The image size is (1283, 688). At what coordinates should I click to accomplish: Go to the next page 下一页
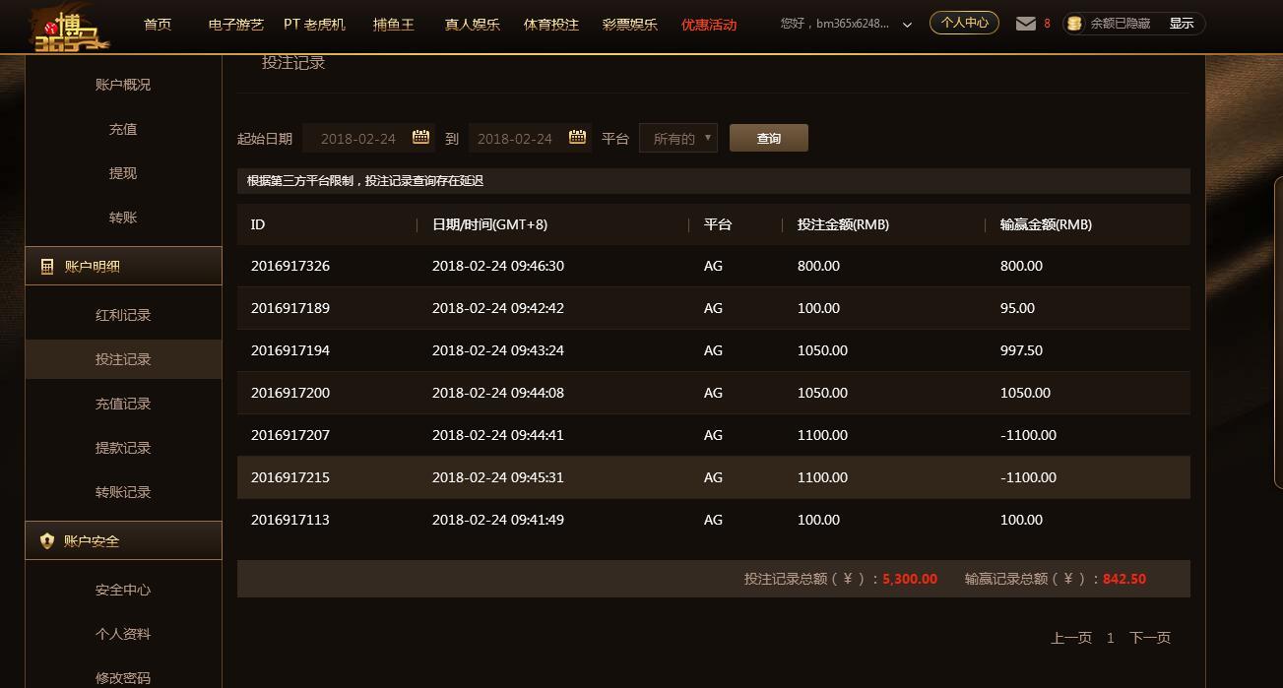1149,638
